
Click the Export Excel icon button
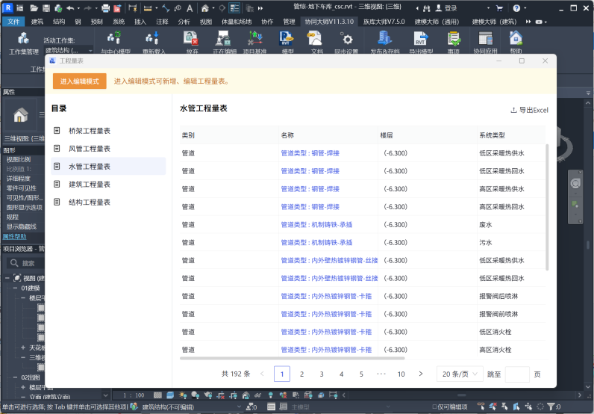pyautogui.click(x=529, y=110)
